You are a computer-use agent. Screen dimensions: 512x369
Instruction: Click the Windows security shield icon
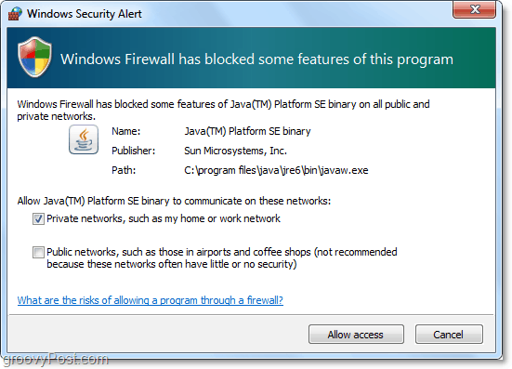coord(35,57)
